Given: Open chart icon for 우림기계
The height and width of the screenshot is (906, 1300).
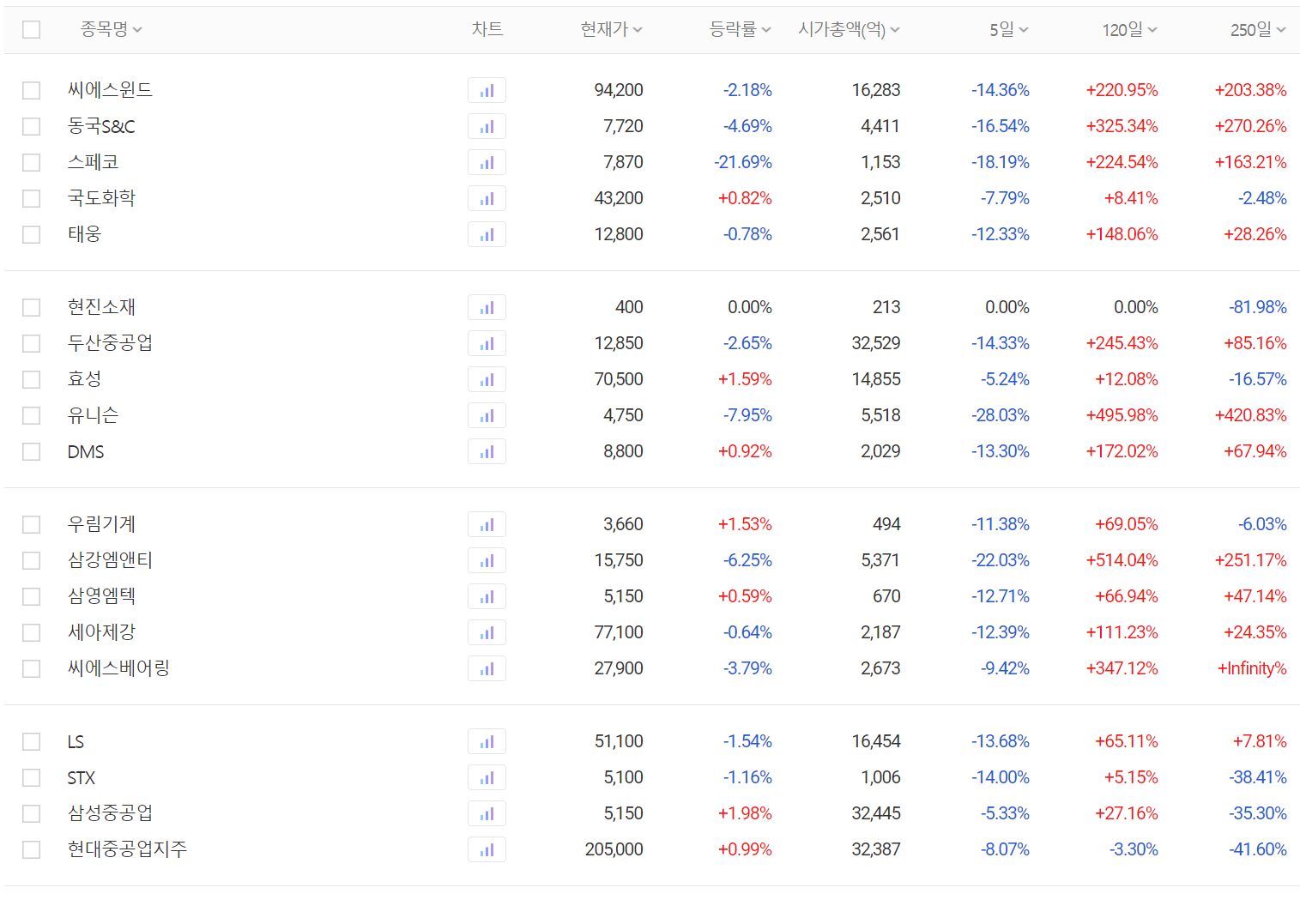Looking at the screenshot, I should click(487, 524).
